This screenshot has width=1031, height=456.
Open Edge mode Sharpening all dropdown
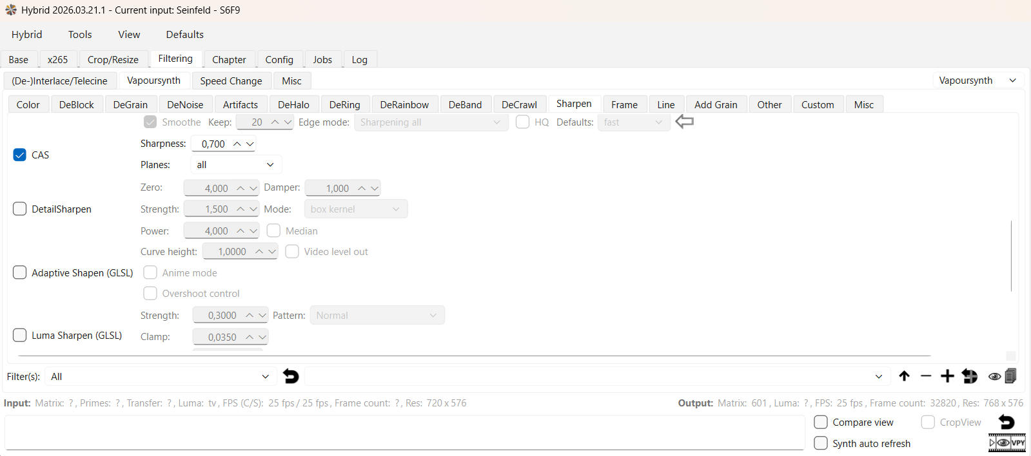(431, 122)
